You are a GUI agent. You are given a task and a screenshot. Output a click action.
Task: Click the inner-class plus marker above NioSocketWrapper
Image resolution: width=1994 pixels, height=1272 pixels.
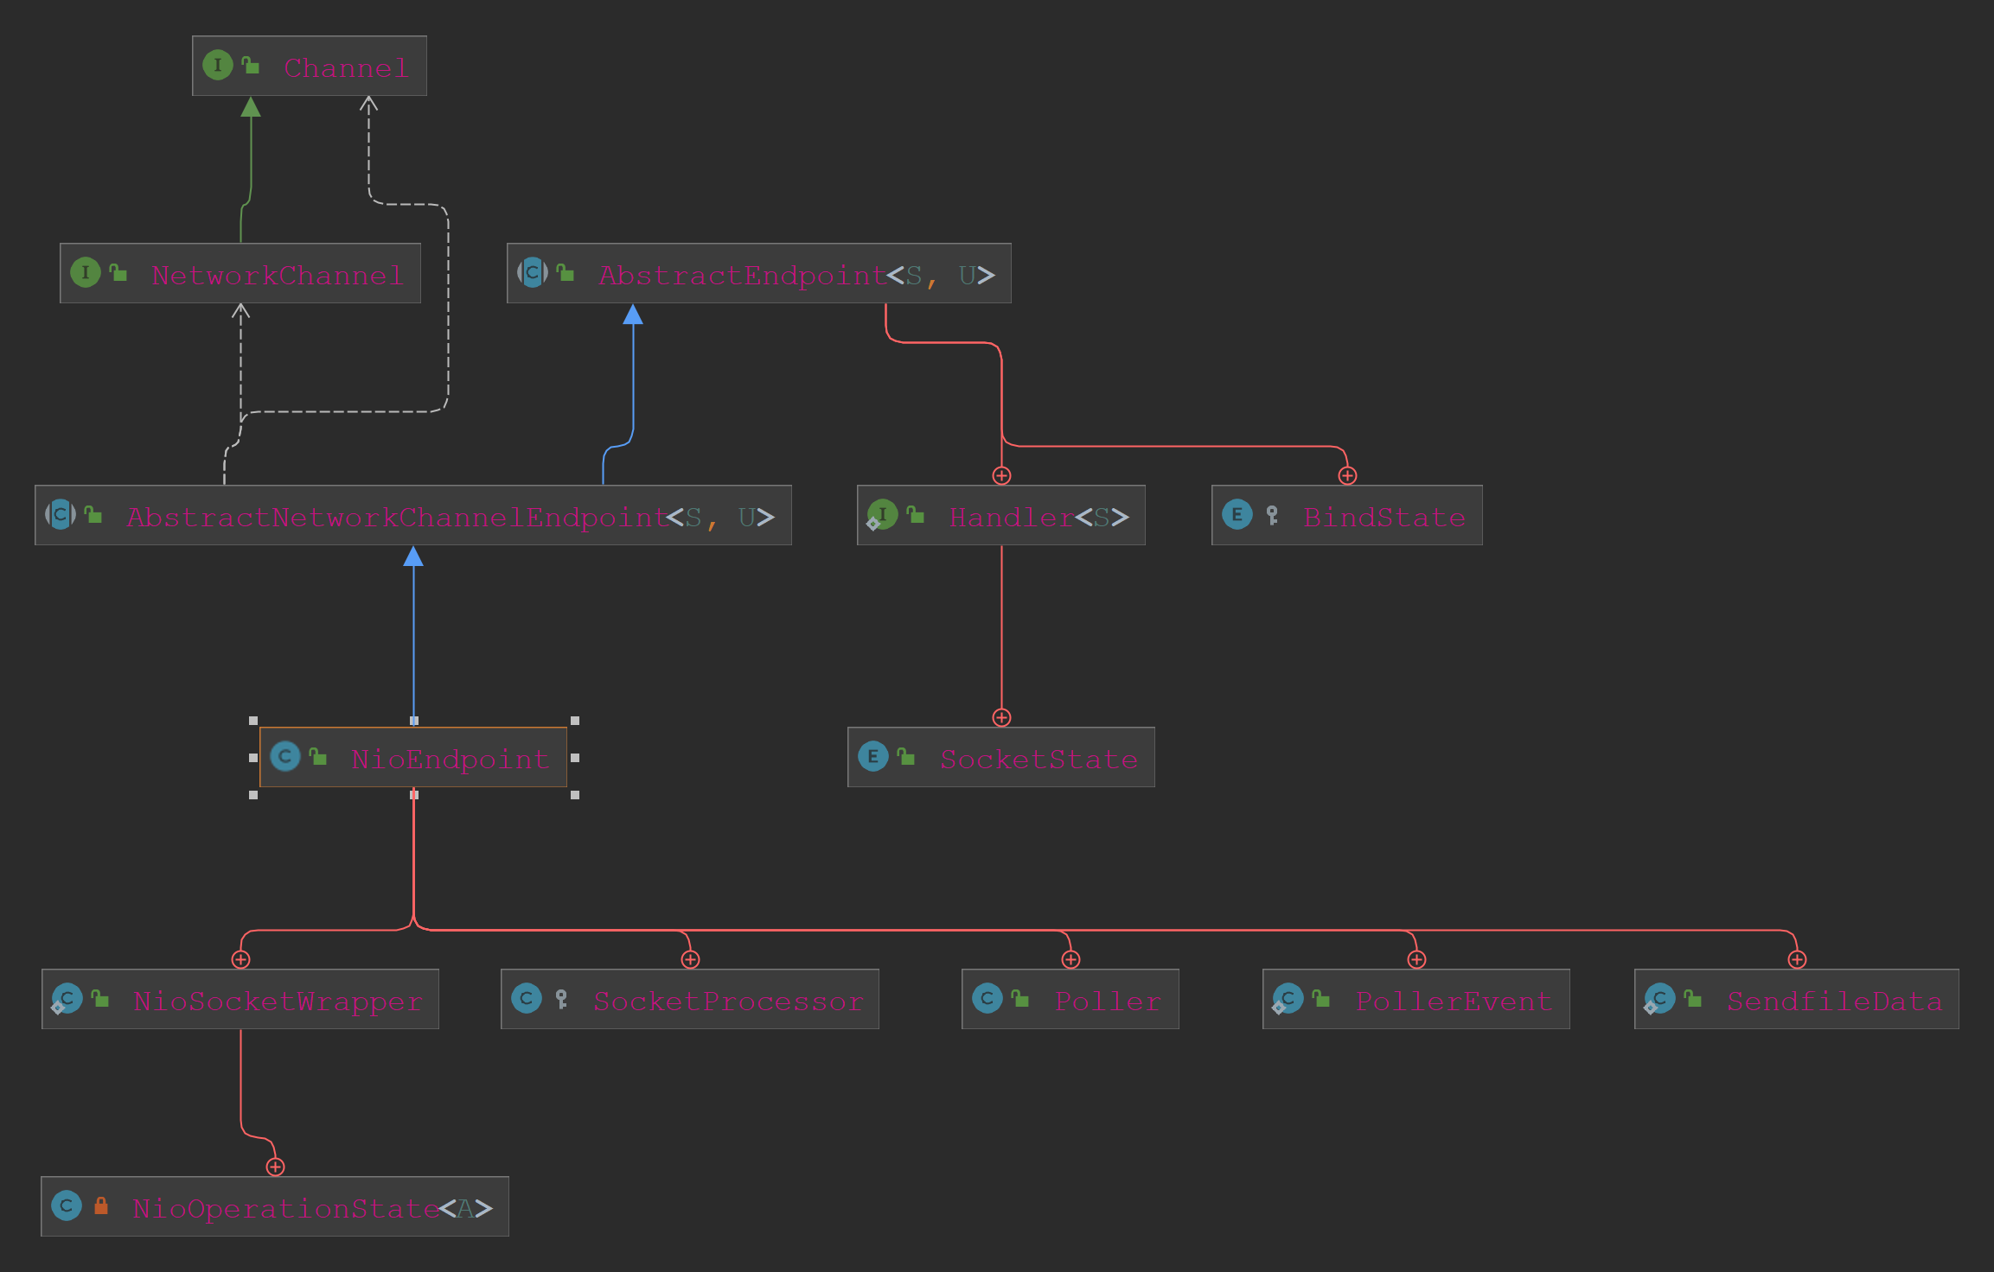(240, 959)
